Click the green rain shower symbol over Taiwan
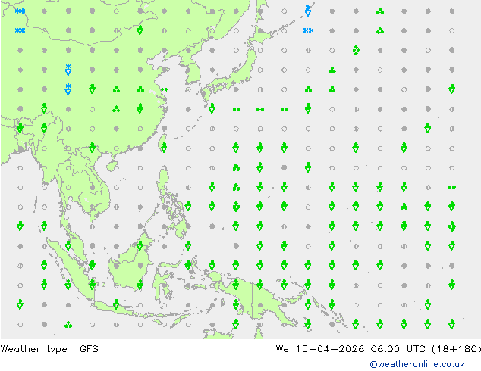Viewport: 481px width, 371px height. click(164, 148)
